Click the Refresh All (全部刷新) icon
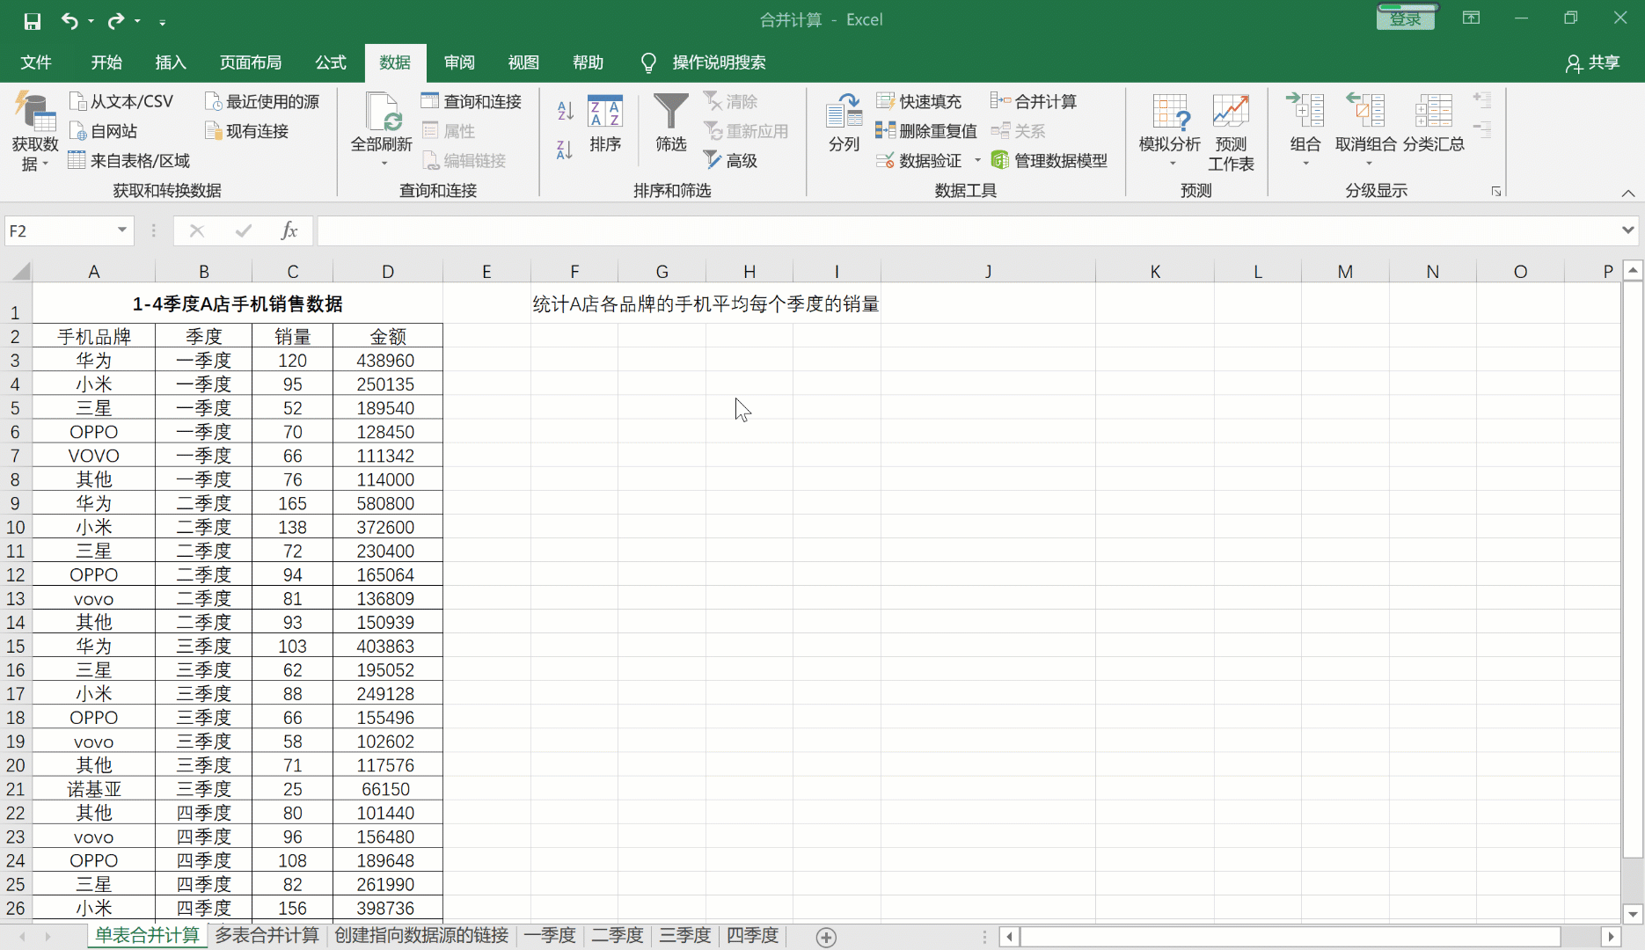Image resolution: width=1645 pixels, height=950 pixels. coord(382,112)
